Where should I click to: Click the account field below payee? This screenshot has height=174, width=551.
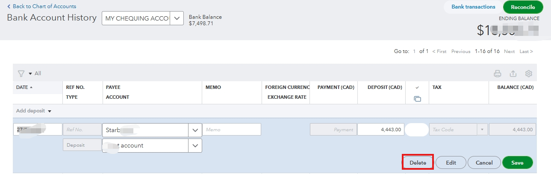[x=145, y=145]
